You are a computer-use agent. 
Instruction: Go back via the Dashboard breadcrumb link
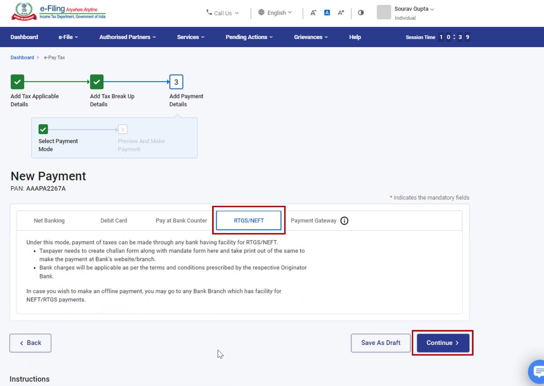(x=22, y=57)
